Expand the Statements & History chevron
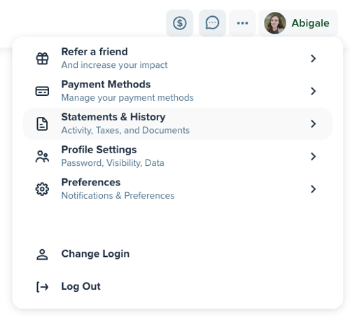Screen dimensions: 350x317 313,124
